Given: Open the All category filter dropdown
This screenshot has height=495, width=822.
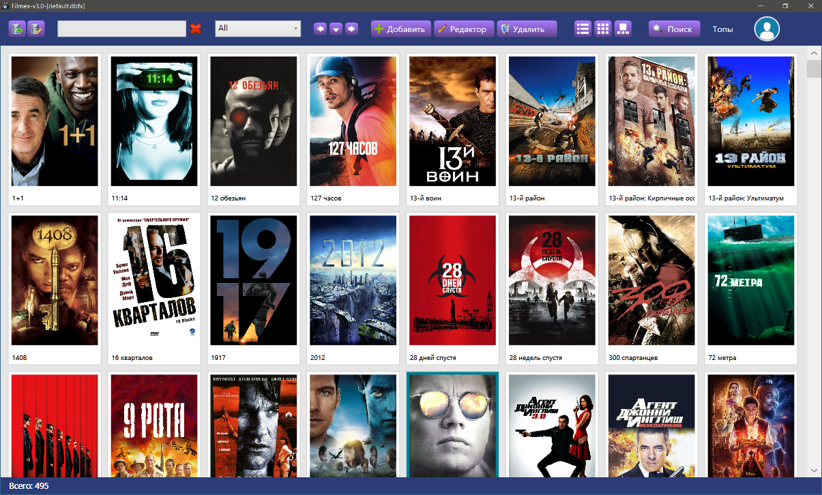Looking at the screenshot, I should (257, 29).
